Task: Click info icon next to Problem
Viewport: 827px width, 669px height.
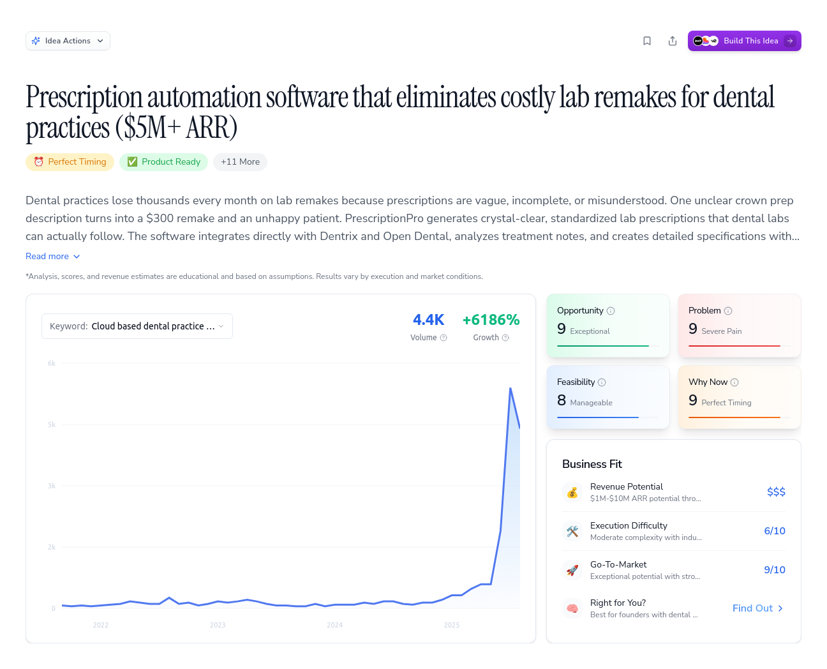Action: pos(728,311)
